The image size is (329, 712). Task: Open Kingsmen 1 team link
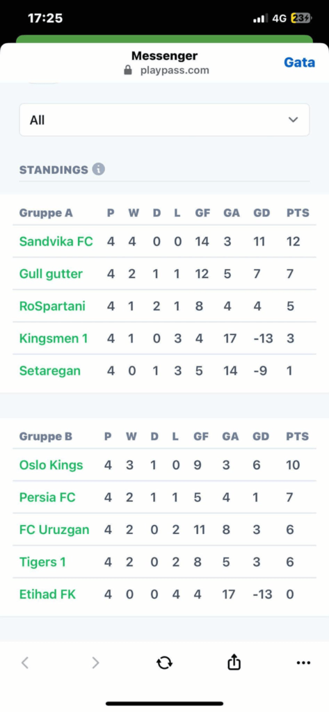point(54,339)
